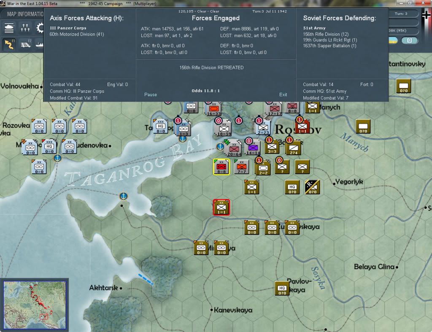Open the losses screen crosses icon
Viewport: 432px width, 332px height.
(x=25, y=28)
